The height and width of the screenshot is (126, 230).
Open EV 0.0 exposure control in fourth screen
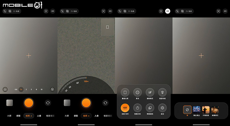pos(189,11)
